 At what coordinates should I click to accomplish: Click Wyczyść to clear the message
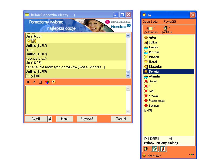coord(87,119)
